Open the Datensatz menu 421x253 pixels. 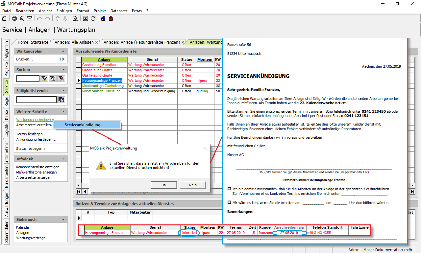[x=119, y=11]
